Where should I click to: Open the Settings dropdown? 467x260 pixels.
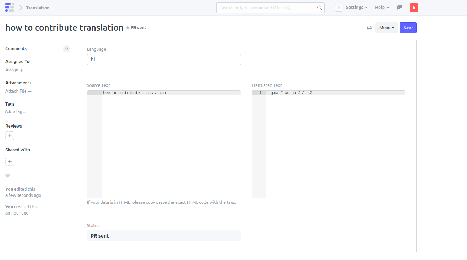tap(356, 8)
